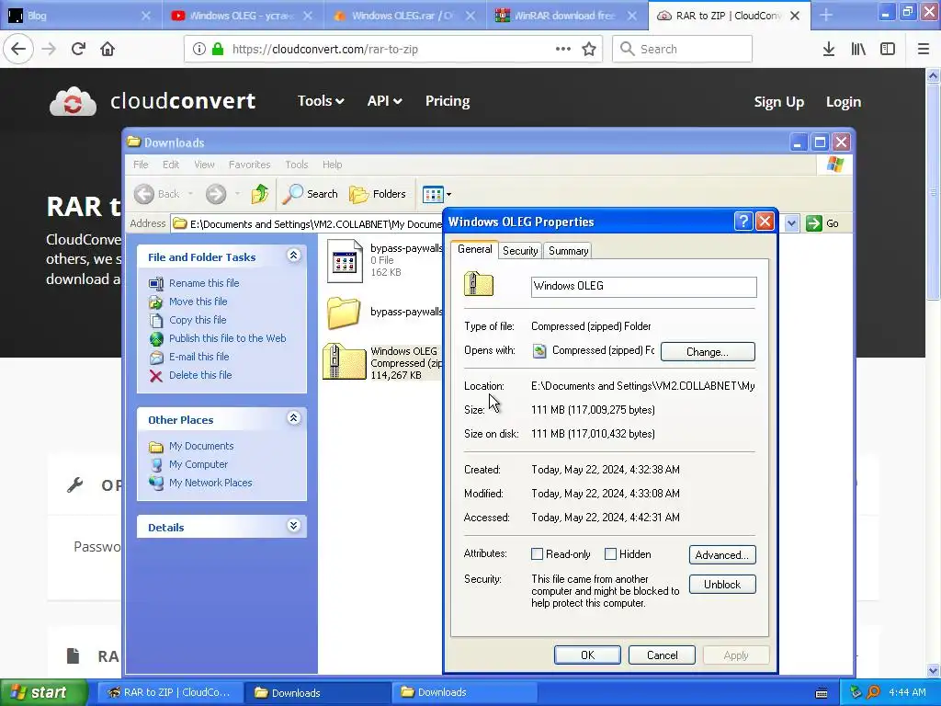The image size is (941, 706).
Task: Click Sign Up on cloudconvert
Action: 778,102
